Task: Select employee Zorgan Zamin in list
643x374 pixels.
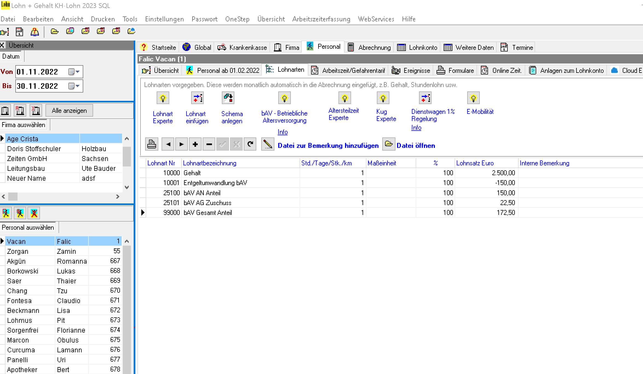Action: [64, 251]
